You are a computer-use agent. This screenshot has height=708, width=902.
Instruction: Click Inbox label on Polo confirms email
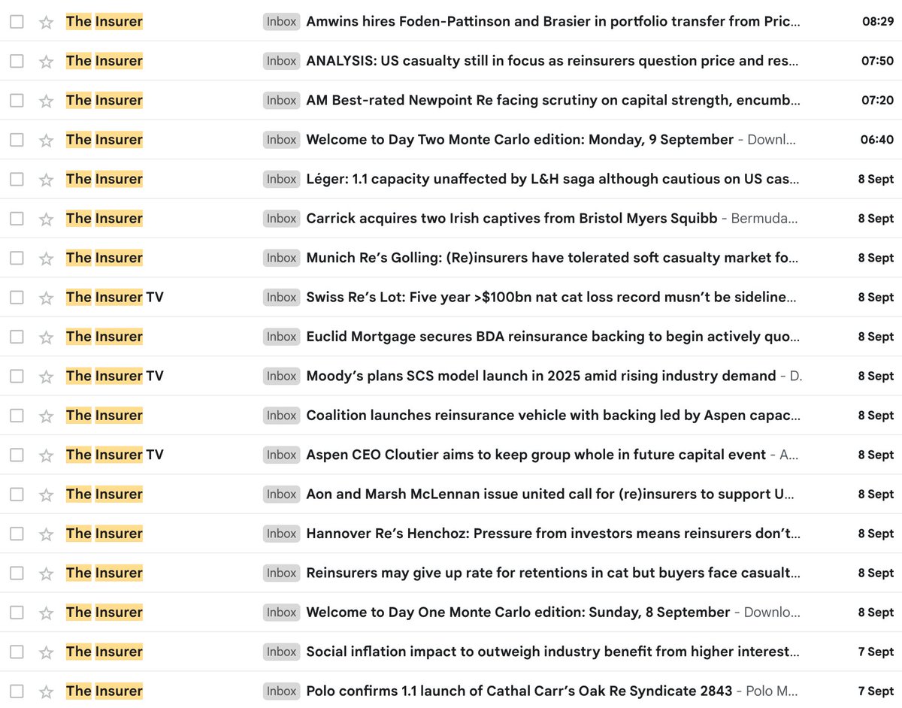(x=282, y=691)
